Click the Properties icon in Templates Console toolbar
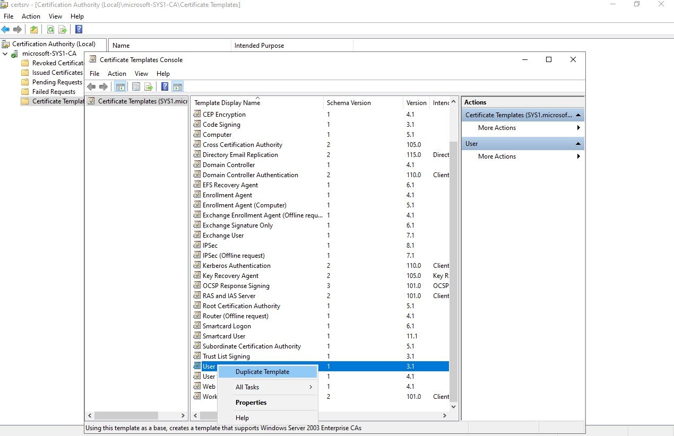The image size is (674, 436). 136,87
